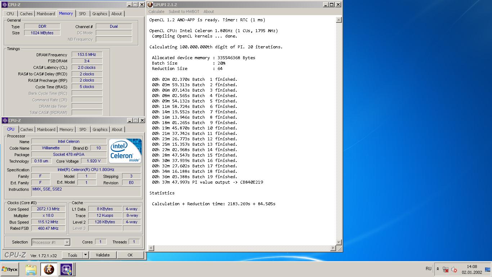
Task: Click the upper CPU-Z window title icon
Action: coord(5,5)
